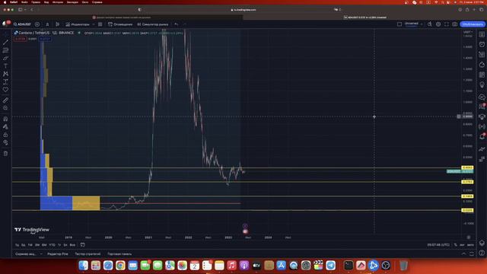Click the undo arrow in the toolbar
Viewport: 487px width, 274px height.
click(177, 24)
